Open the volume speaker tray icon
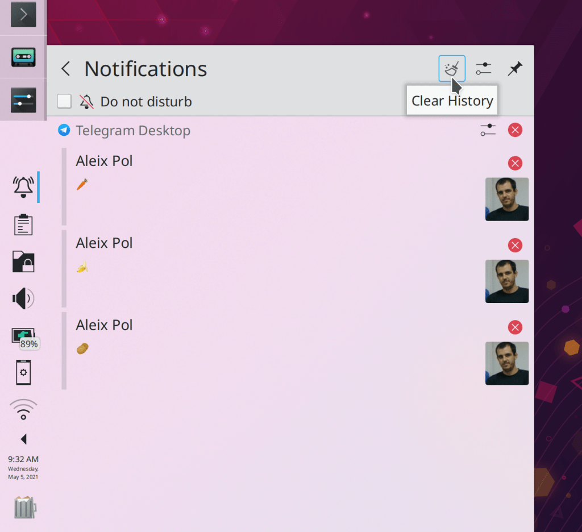This screenshot has height=532, width=582. click(23, 298)
